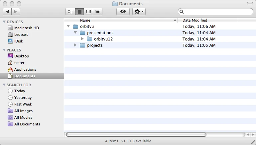Collapse the SEARCH FOR sidebar section
256x145 pixels.
coord(4,85)
